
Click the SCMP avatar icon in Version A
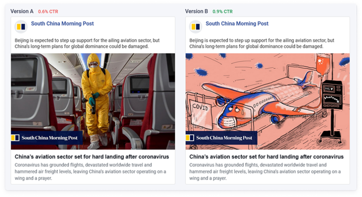[21, 27]
